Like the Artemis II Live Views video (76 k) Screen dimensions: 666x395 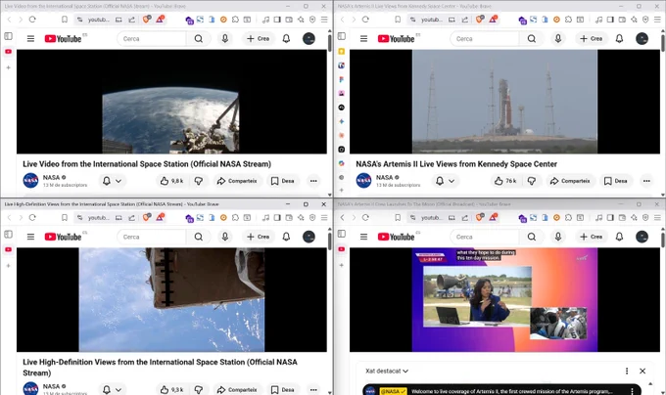pyautogui.click(x=505, y=181)
